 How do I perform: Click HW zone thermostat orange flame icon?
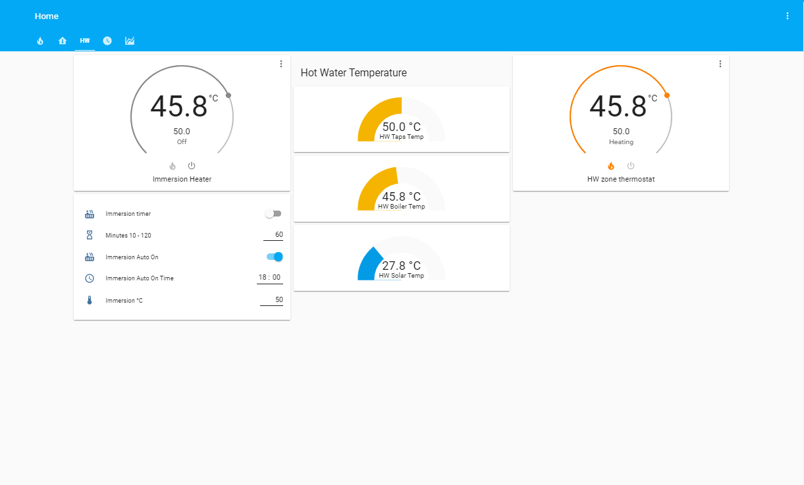tap(611, 166)
